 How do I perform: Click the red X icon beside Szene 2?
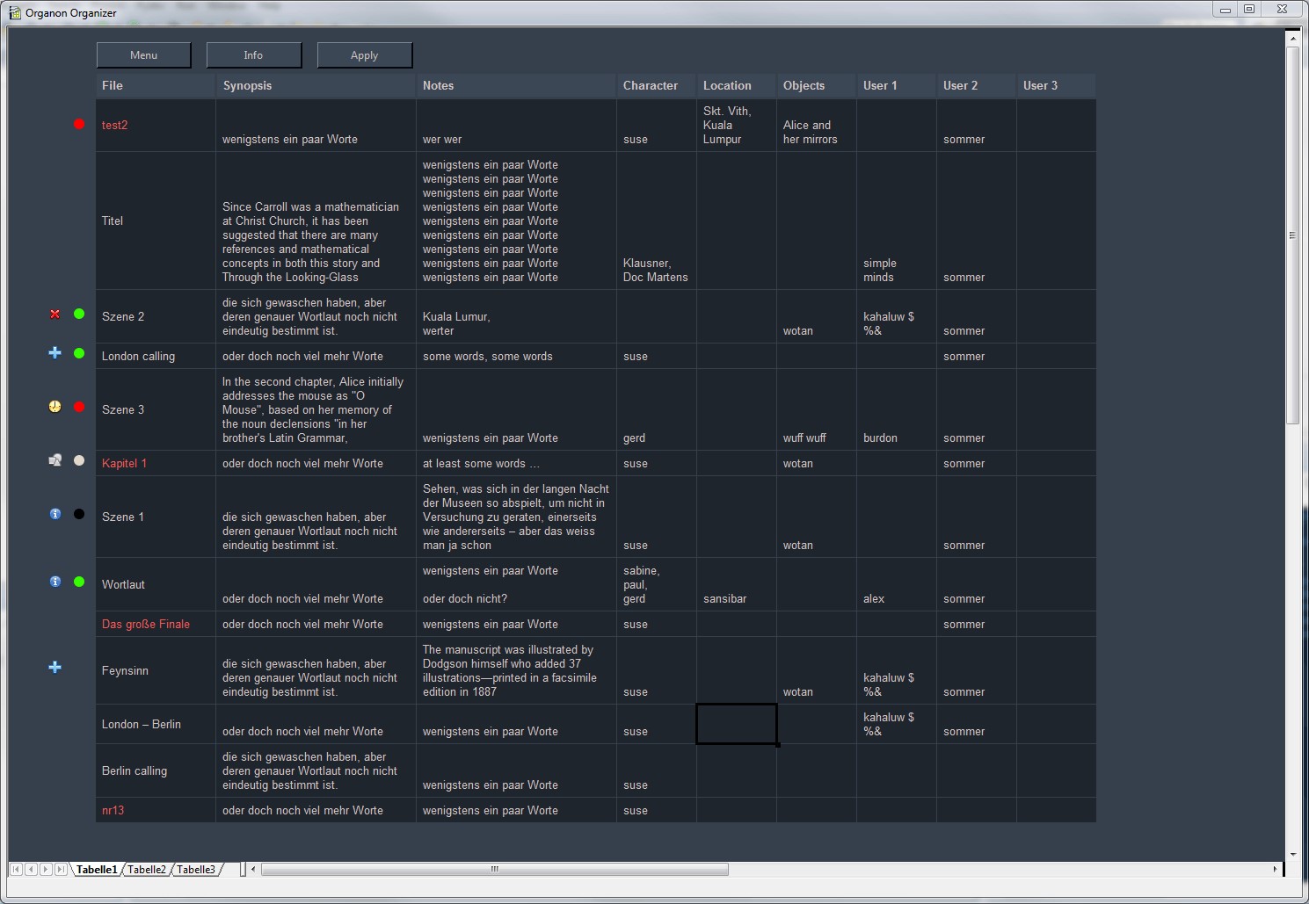click(55, 314)
